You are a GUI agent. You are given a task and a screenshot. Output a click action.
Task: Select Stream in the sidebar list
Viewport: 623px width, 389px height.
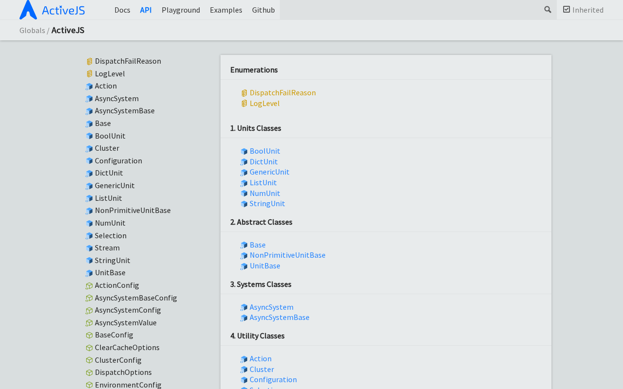point(107,248)
